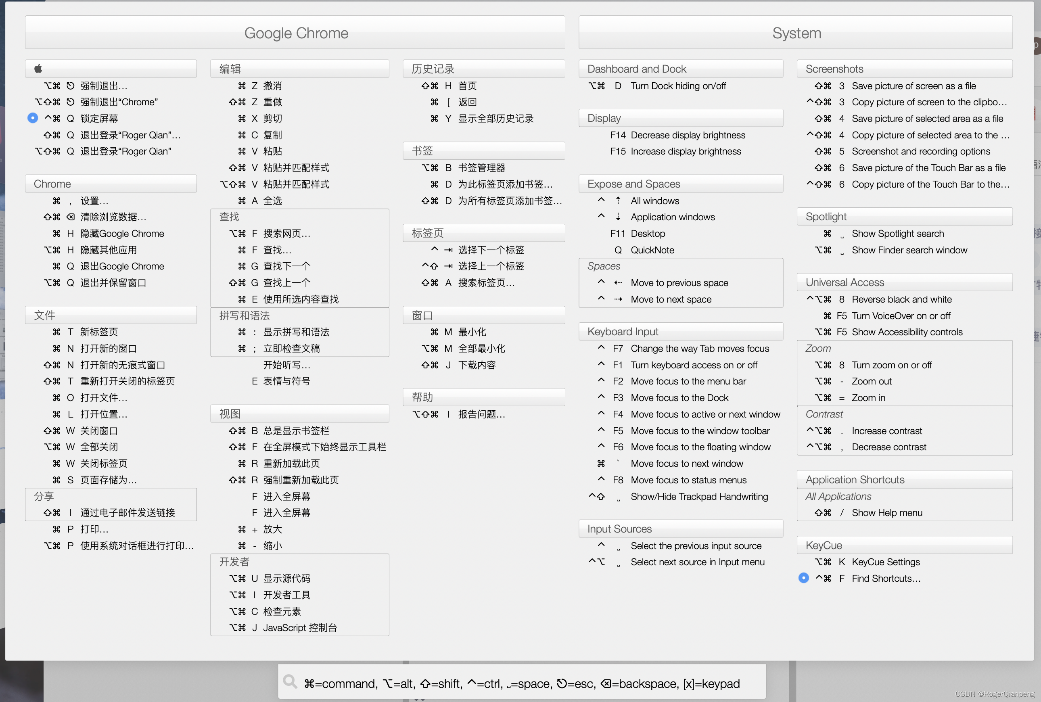
Task: Click the magnifier icon in search bar
Action: (290, 682)
